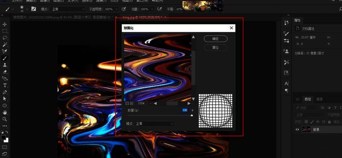342x158 pixels.
Task: Click the foreground color swatch
Action: point(3,138)
